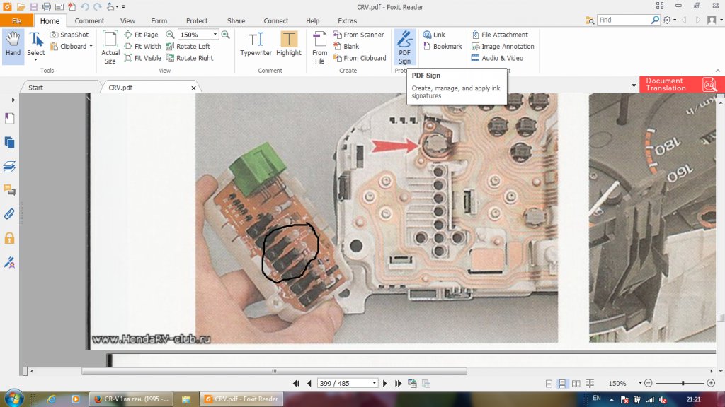Choose Fit Width view
The width and height of the screenshot is (725, 407).
[143, 46]
